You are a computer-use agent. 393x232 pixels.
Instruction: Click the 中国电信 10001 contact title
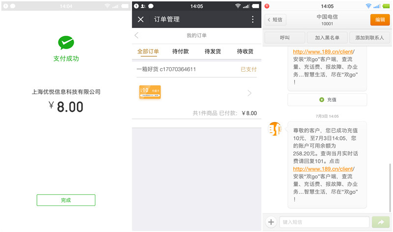pos(327,20)
